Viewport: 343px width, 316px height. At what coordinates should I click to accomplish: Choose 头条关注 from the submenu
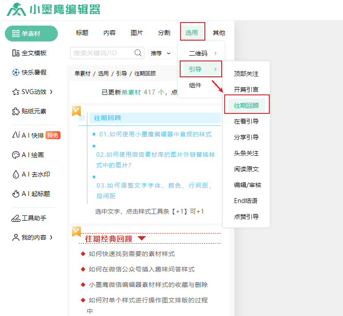tap(246, 153)
